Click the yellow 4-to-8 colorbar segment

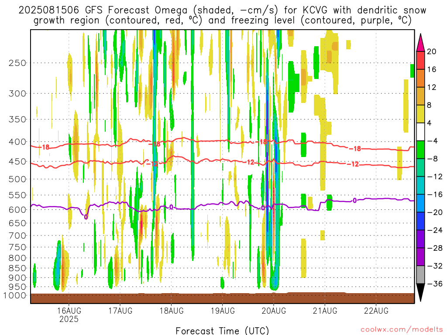pyautogui.click(x=420, y=114)
